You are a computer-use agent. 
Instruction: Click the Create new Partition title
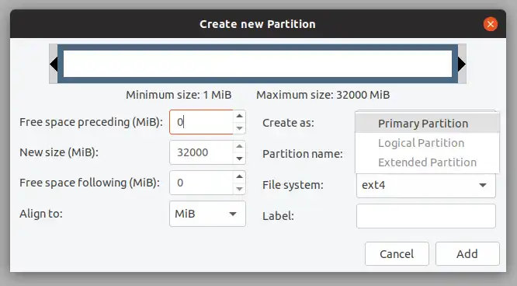[258, 24]
